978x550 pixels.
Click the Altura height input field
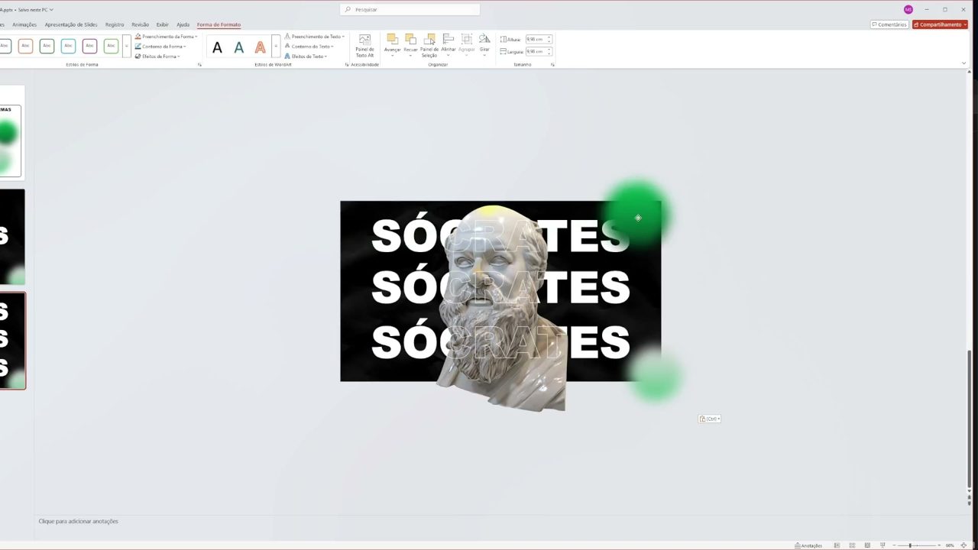538,39
